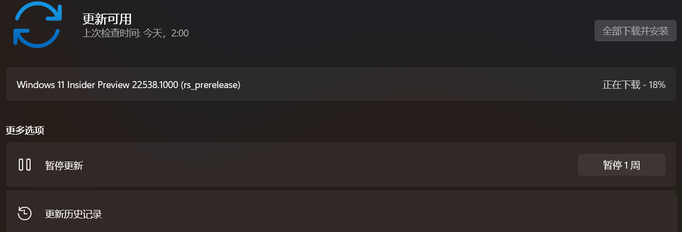Pause updates with the 暂停 1 周 button

pos(621,165)
